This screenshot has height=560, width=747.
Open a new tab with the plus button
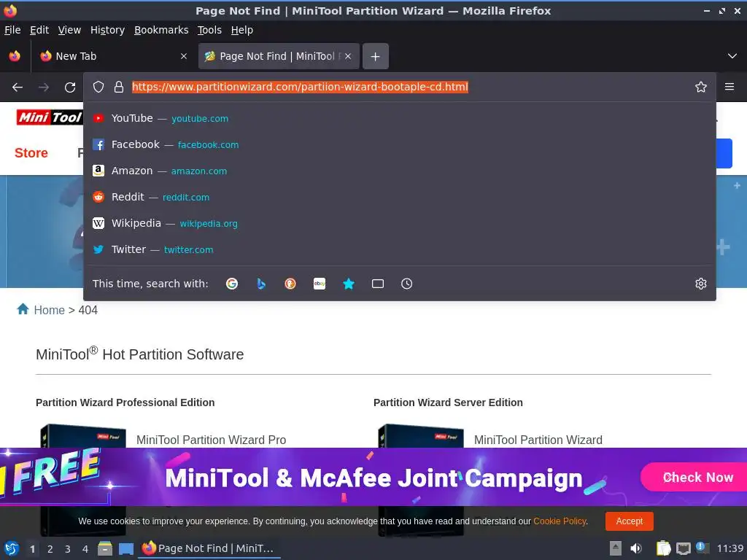point(376,56)
